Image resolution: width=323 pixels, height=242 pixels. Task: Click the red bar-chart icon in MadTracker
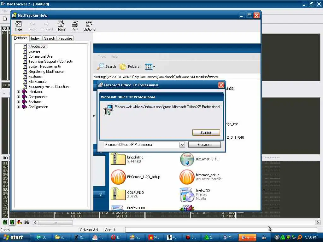click(19, 222)
